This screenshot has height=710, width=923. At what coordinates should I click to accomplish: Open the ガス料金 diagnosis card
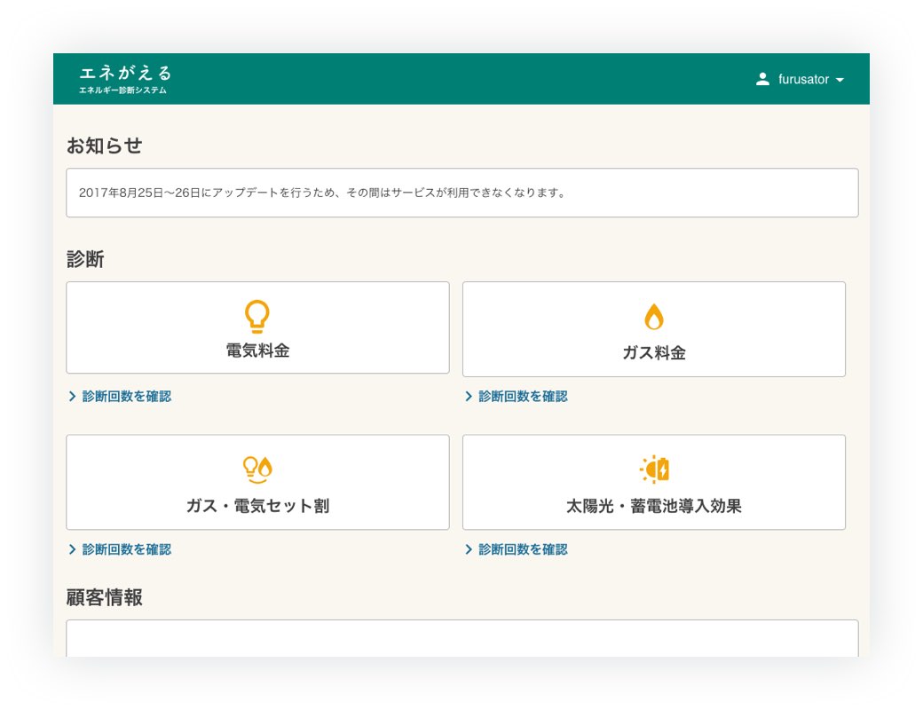coord(654,329)
